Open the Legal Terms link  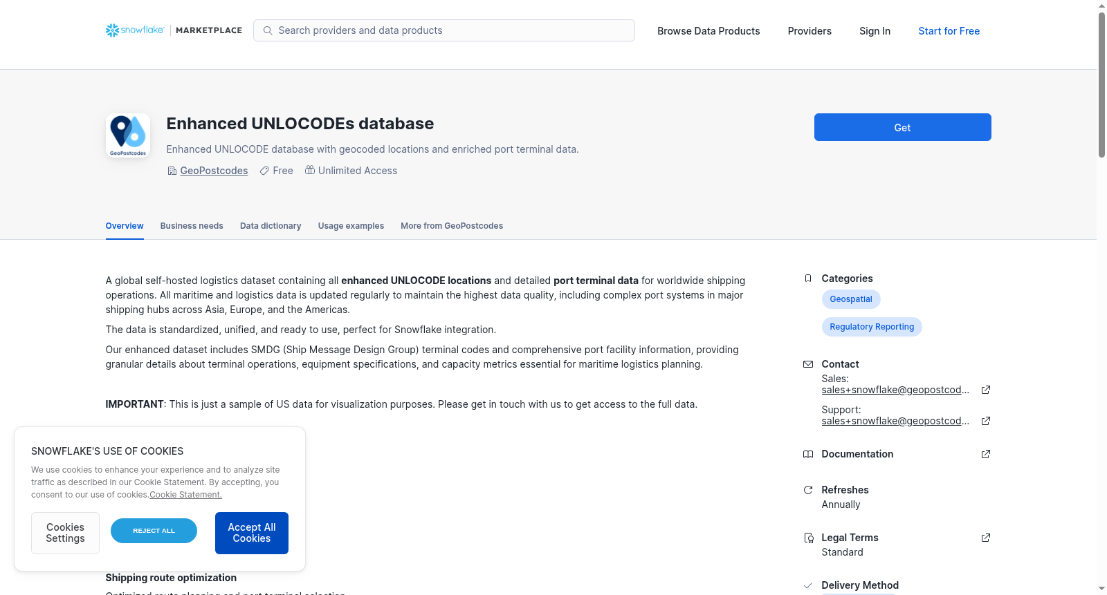point(850,538)
